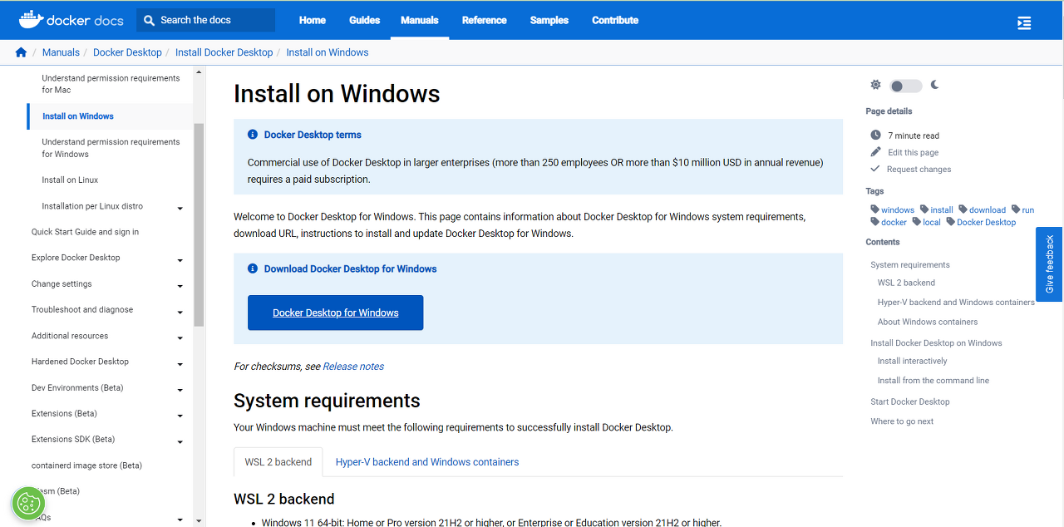Image resolution: width=1064 pixels, height=527 pixels.
Task: Open the Manuals nav item
Action: [420, 20]
